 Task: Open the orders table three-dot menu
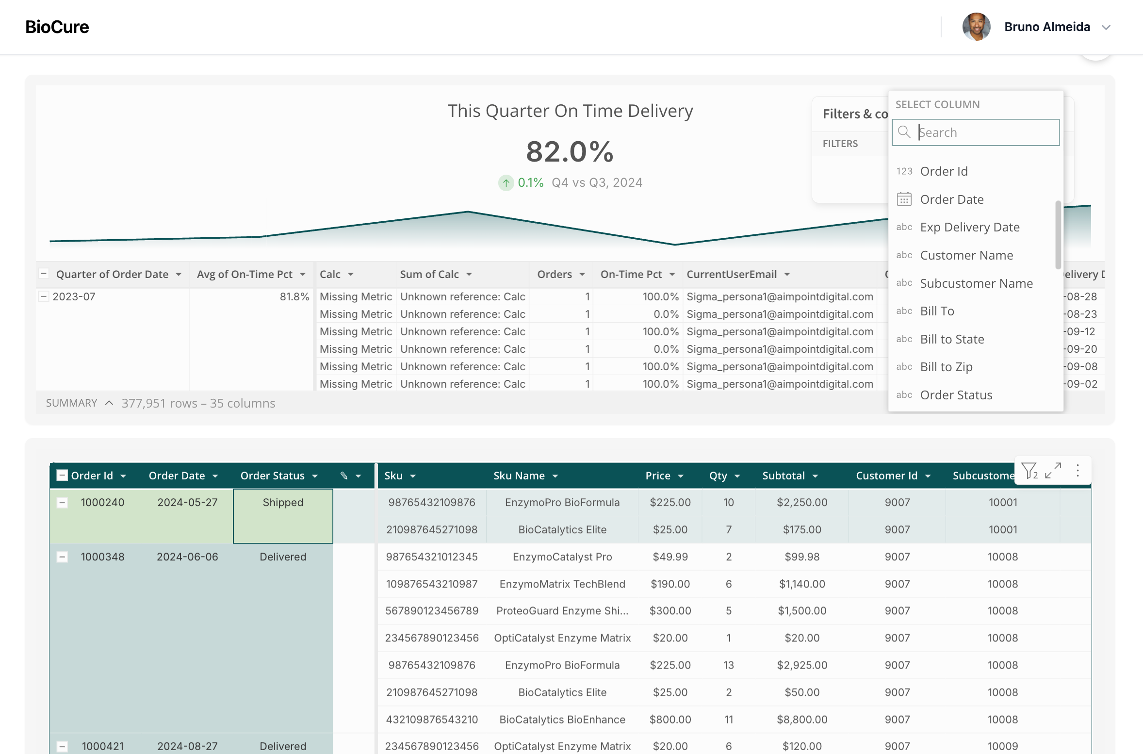point(1078,471)
